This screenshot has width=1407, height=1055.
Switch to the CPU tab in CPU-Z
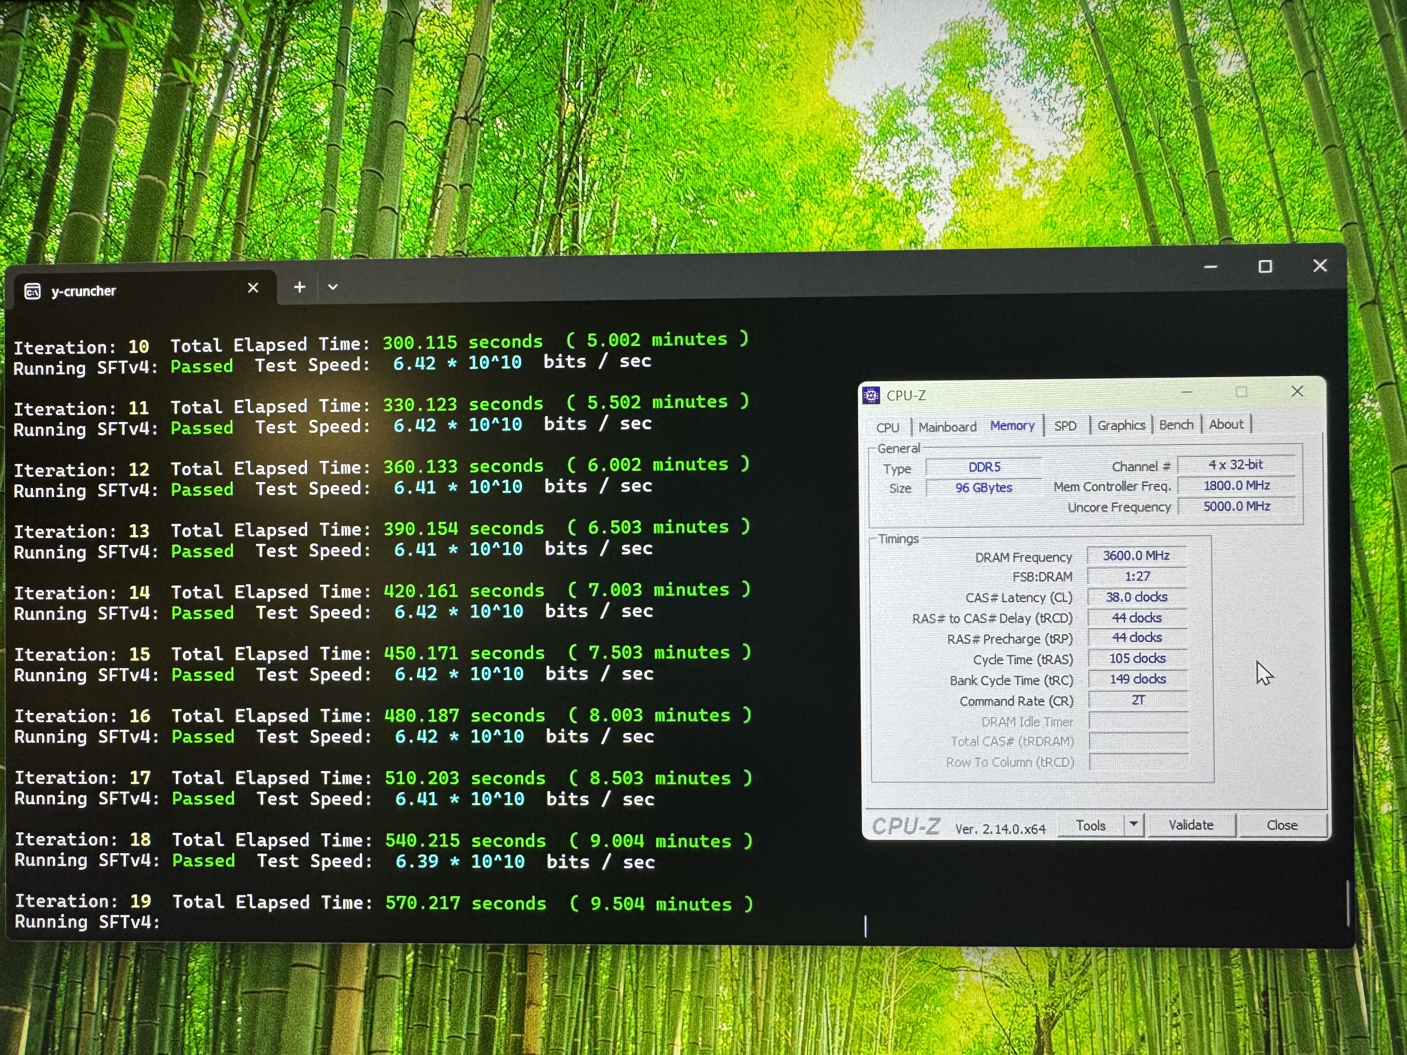click(887, 427)
